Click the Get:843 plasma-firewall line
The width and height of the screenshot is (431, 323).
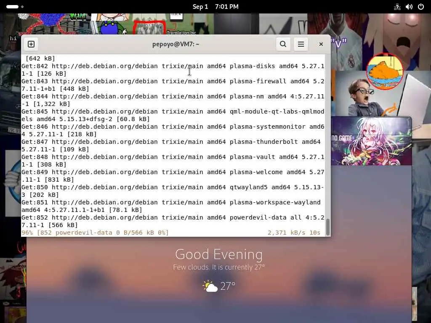pos(173,85)
